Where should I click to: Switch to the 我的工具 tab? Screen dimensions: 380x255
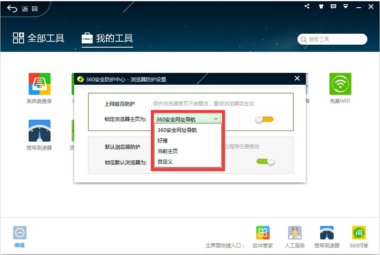[107, 38]
